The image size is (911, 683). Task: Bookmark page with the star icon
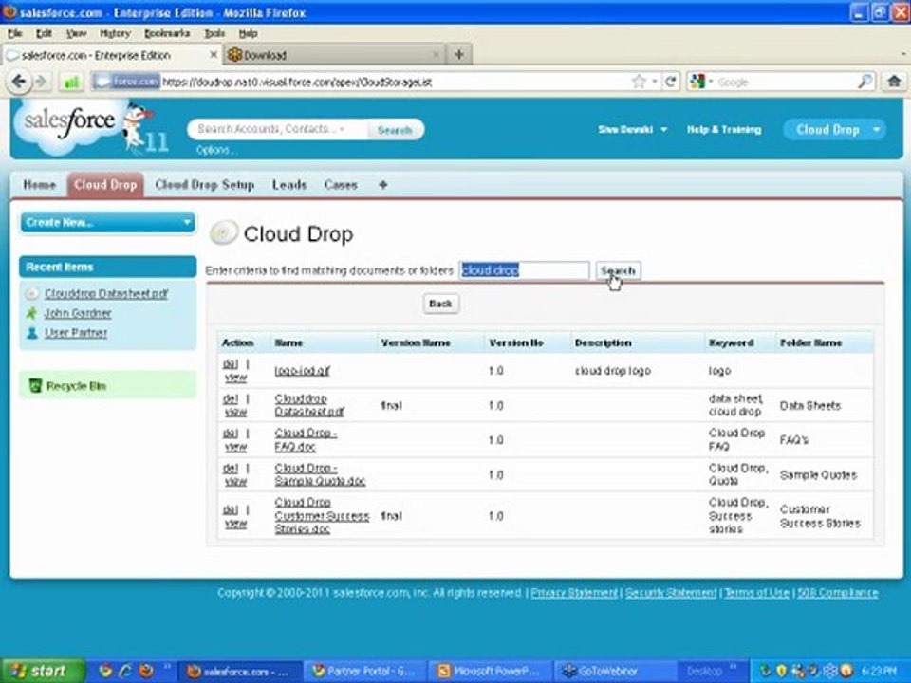[639, 82]
